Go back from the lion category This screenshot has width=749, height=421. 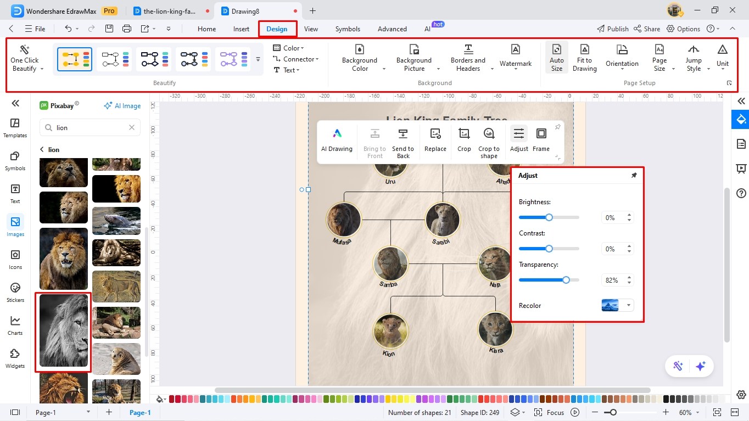click(42, 149)
